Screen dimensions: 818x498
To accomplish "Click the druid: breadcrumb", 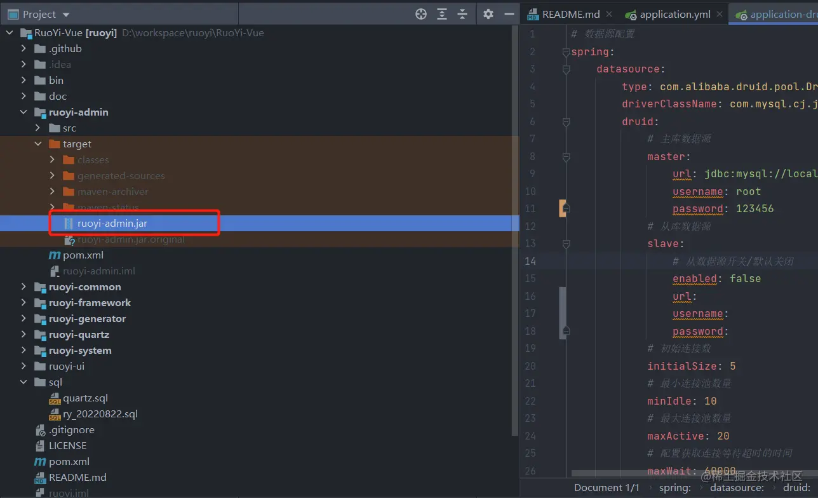I will tap(796, 488).
